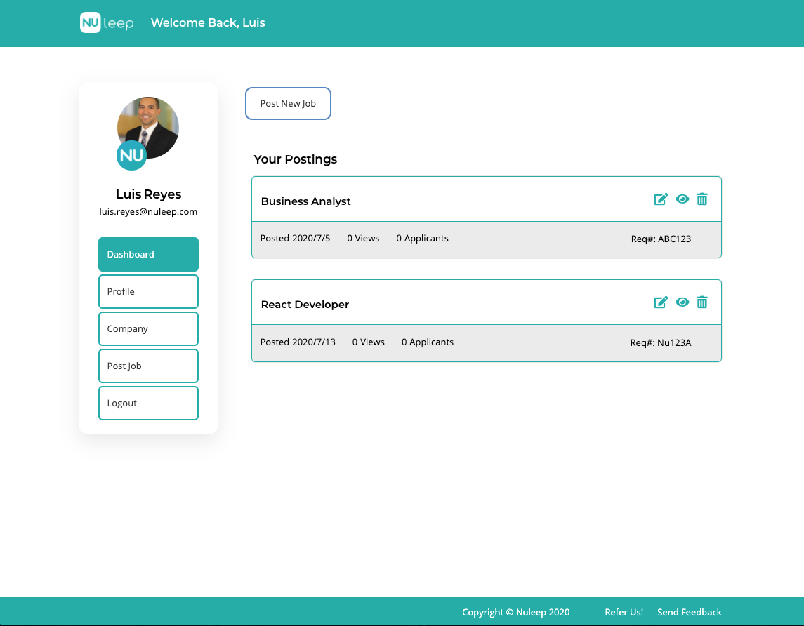Screen dimensions: 804x626
Task: Open the Company sidebar item
Action: pos(148,329)
